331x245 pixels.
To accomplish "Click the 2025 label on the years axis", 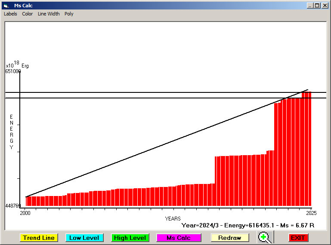I will [311, 213].
